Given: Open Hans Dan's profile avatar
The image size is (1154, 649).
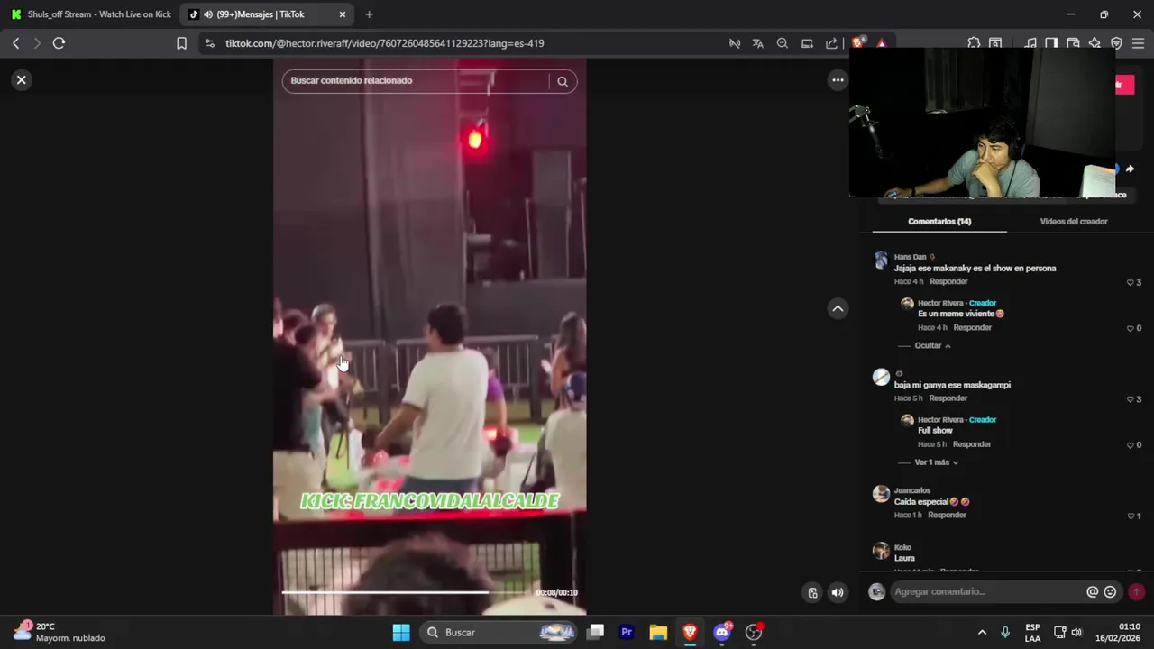Looking at the screenshot, I should (x=881, y=261).
